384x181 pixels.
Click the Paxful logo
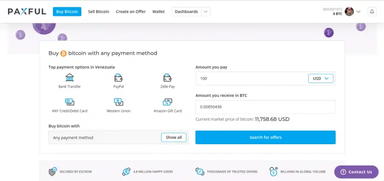point(27,11)
